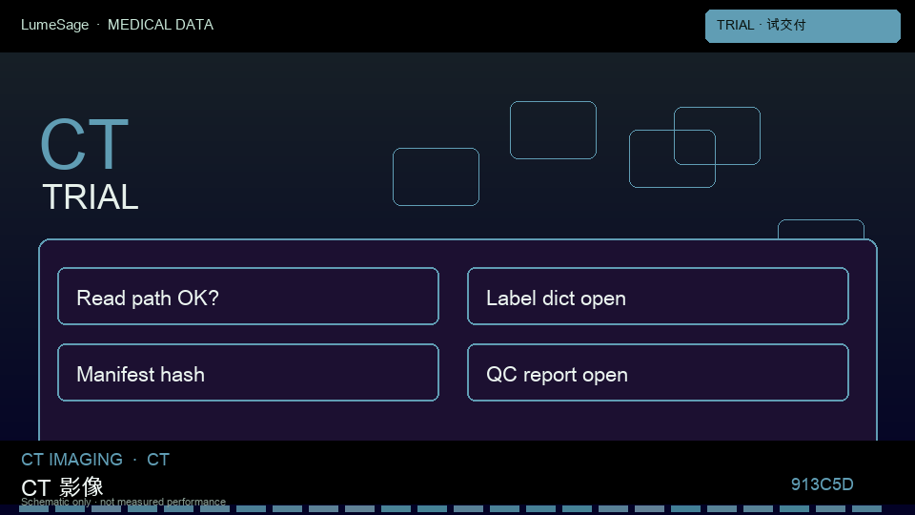The image size is (915, 515).
Task: Click the CT IMAGING · CT caption
Action: (95, 460)
